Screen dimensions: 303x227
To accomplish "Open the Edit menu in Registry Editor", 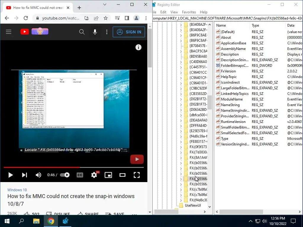I will pyautogui.click(x=163, y=12).
